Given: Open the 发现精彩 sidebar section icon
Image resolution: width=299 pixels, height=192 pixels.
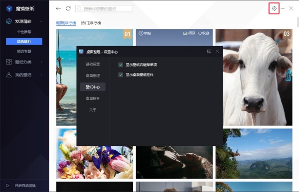Looking at the screenshot, I should 9,21.
